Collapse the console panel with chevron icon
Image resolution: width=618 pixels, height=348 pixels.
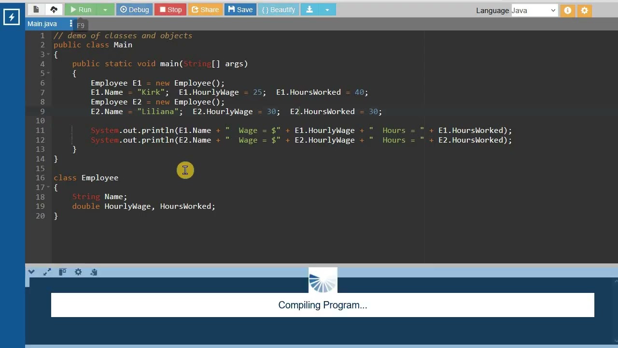(31, 272)
